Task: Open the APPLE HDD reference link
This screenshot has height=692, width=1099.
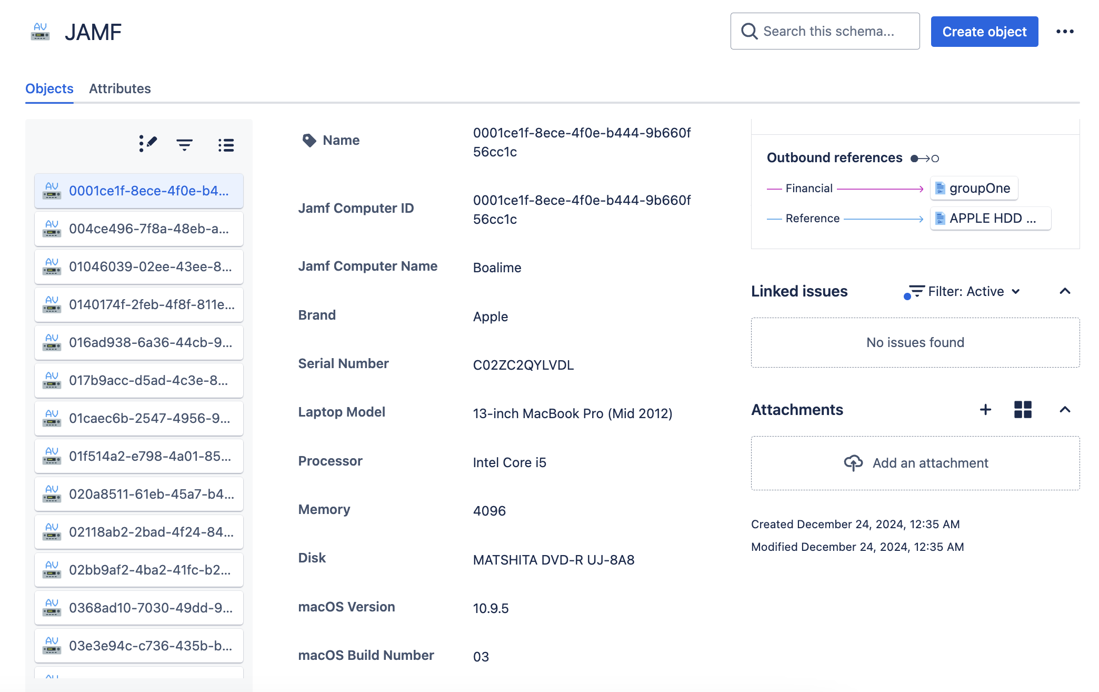Action: 990,219
